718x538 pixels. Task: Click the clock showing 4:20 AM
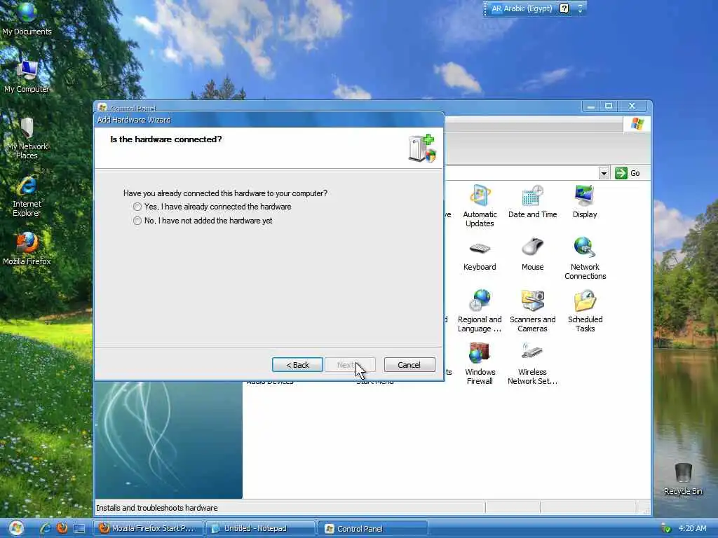[x=693, y=529]
